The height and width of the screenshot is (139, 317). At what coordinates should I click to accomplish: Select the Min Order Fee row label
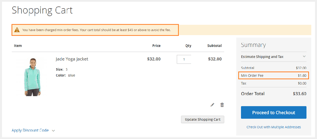click(252, 76)
